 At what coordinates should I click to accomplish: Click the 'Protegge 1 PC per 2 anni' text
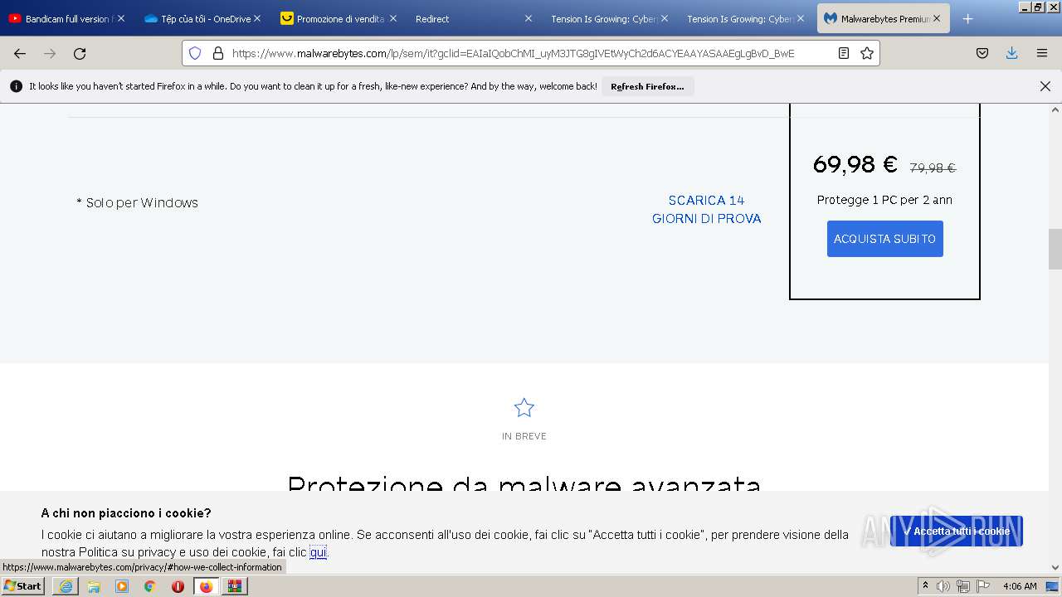(x=884, y=200)
